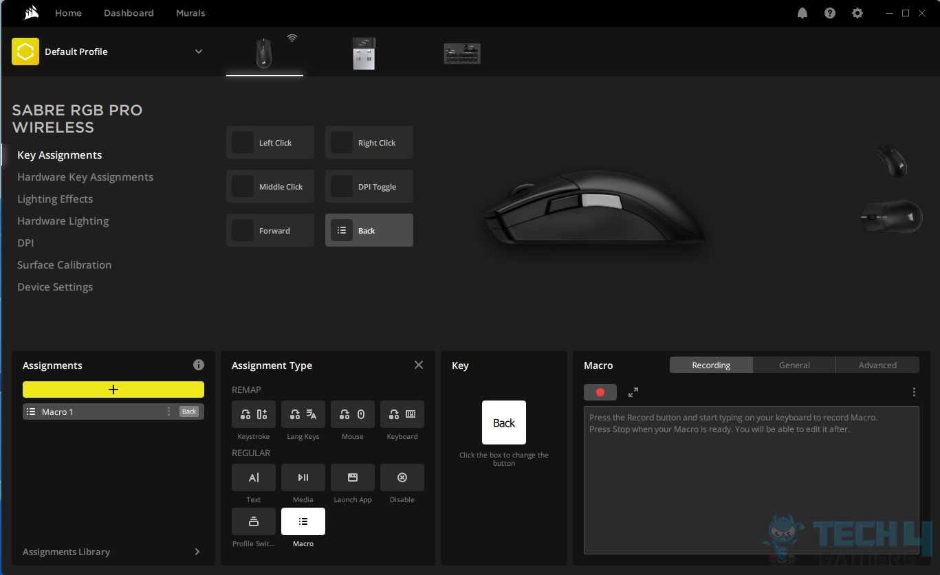Select the Back button assignment
The height and width of the screenshot is (575, 940).
tap(369, 230)
